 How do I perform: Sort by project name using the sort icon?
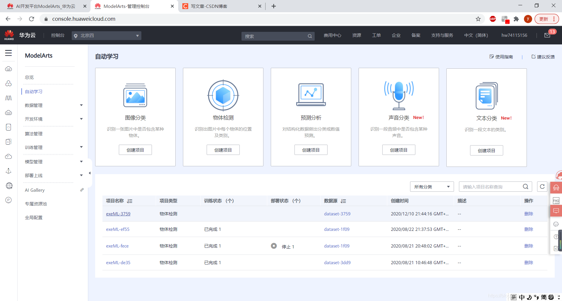click(x=130, y=201)
